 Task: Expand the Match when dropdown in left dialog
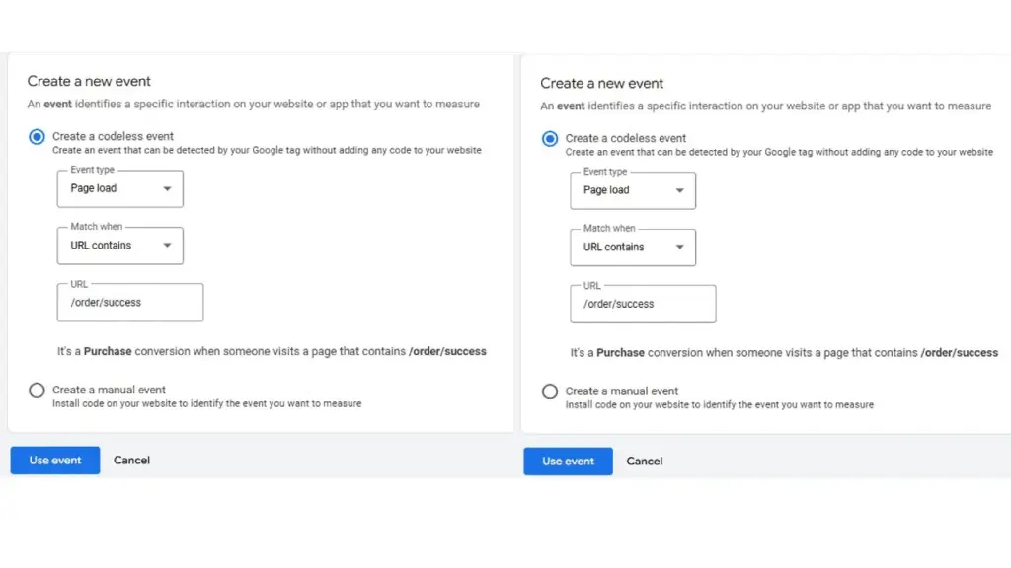coord(120,246)
